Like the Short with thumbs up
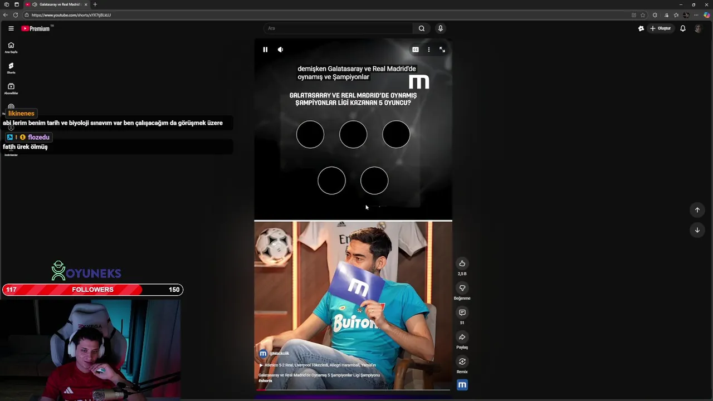Image resolution: width=713 pixels, height=401 pixels. 462,263
